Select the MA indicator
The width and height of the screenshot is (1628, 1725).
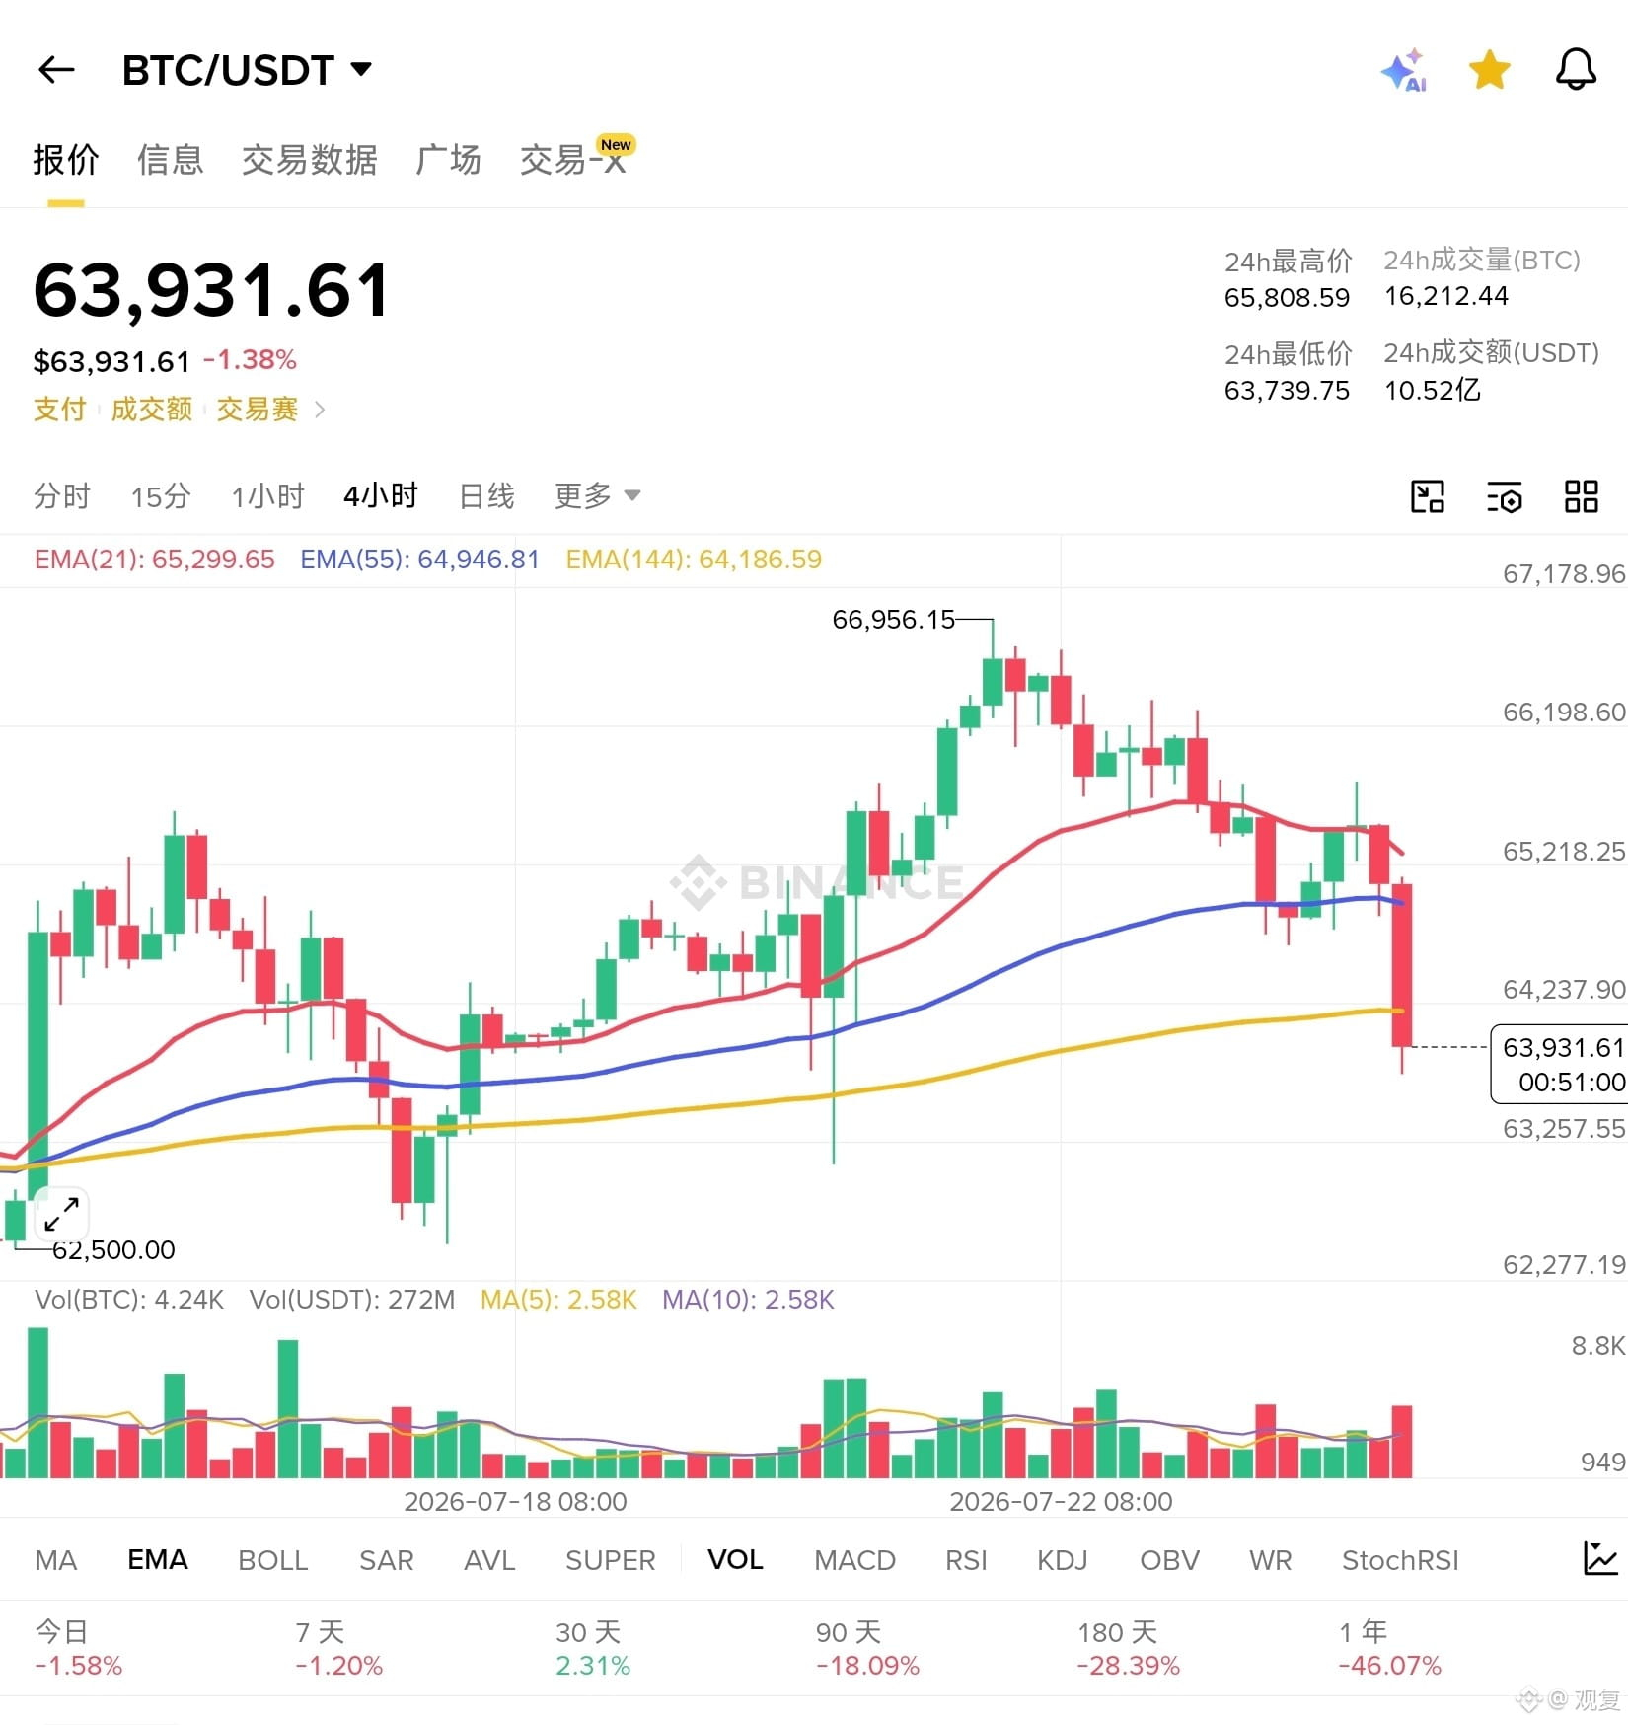coord(56,1560)
